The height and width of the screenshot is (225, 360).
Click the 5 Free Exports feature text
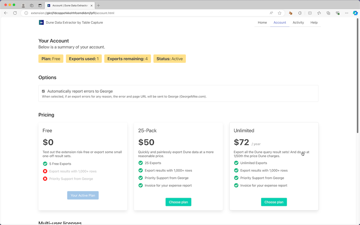[60, 164]
